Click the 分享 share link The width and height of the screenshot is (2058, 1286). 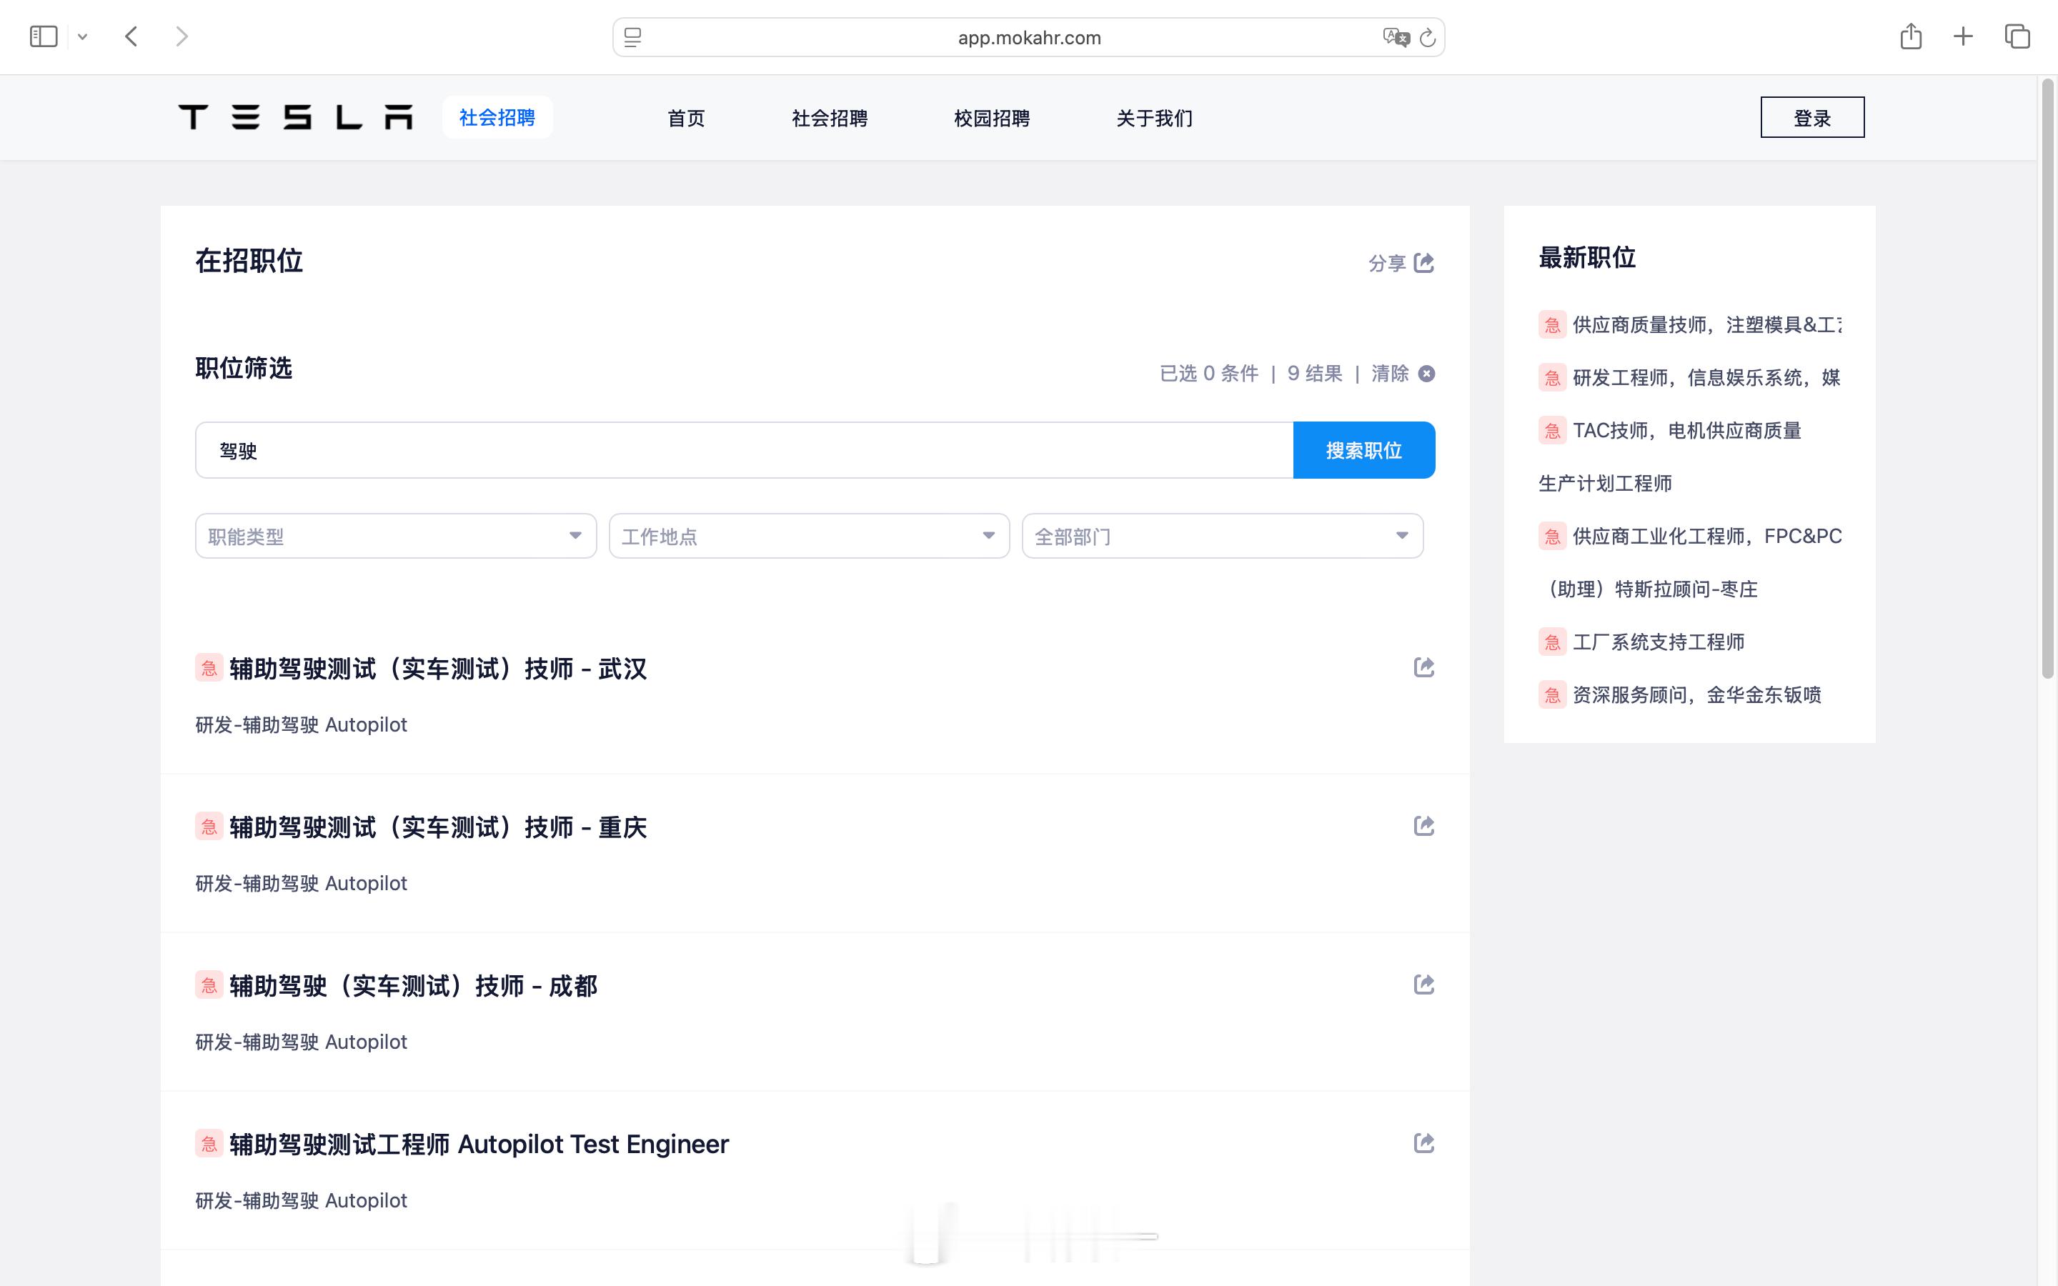pyautogui.click(x=1387, y=264)
